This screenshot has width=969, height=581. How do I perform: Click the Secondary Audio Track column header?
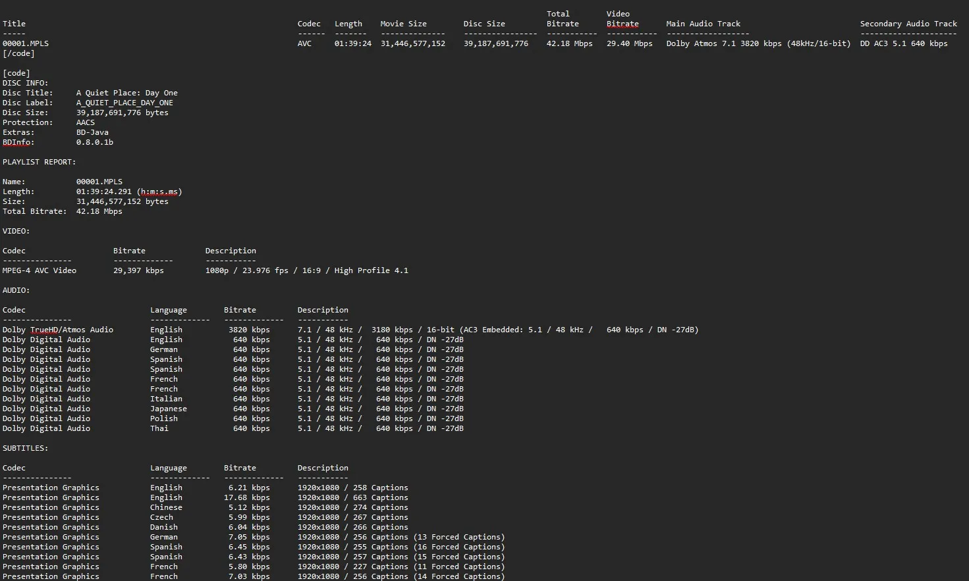coord(908,24)
